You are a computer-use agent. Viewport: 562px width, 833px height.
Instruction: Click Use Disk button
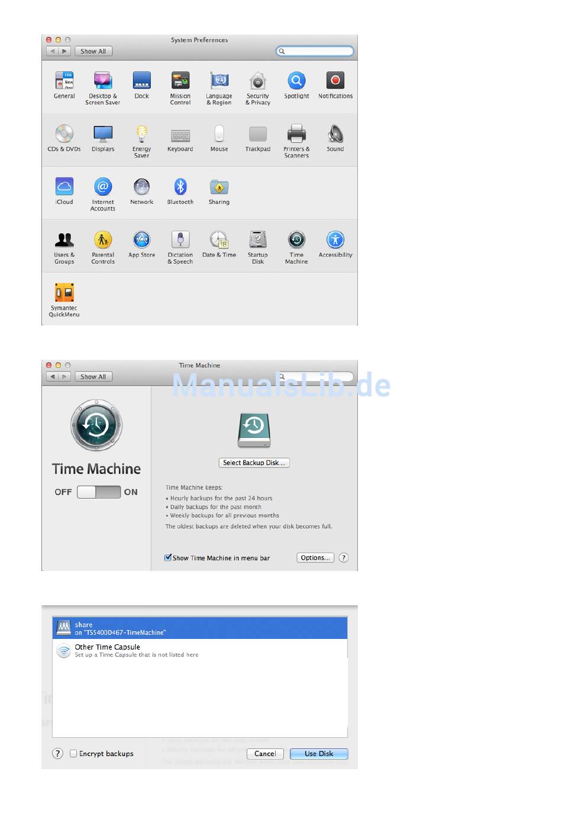(x=319, y=754)
